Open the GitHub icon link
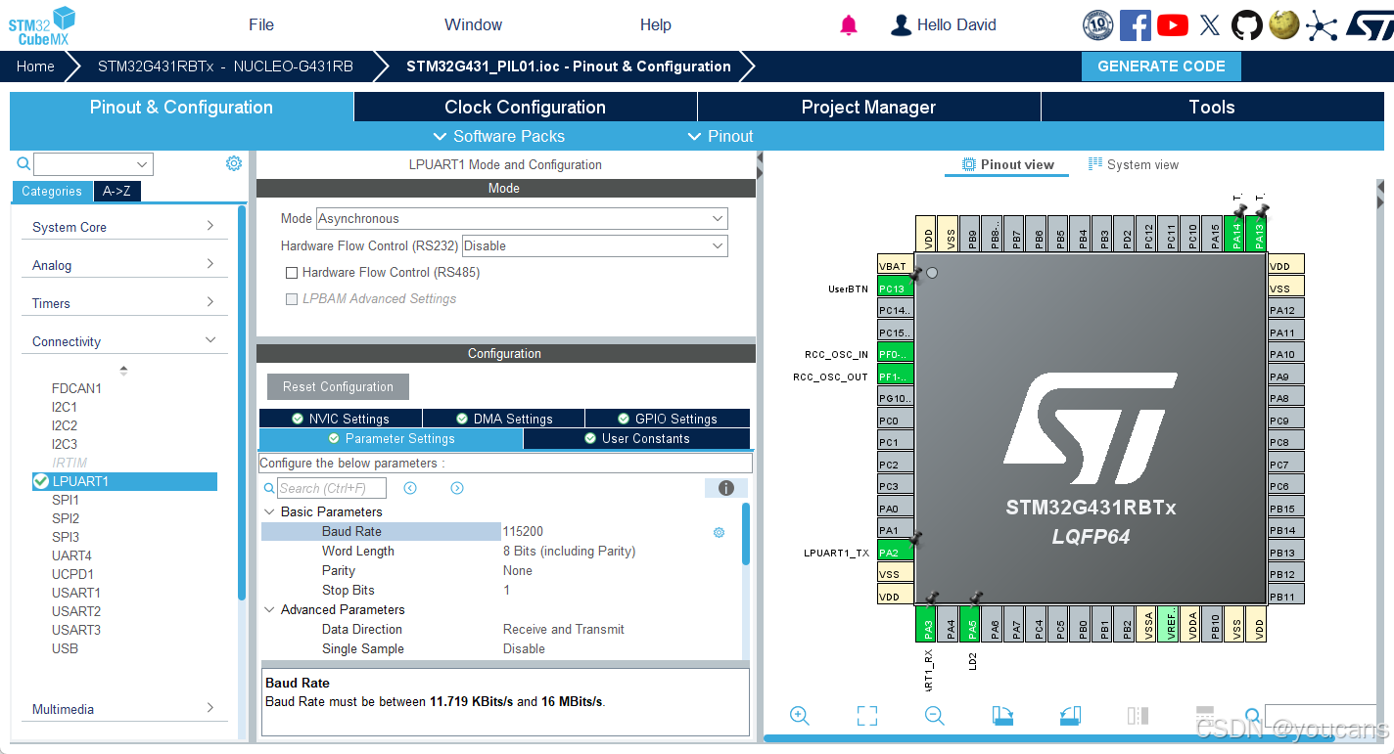Viewport: 1394px width, 754px height. coord(1246,25)
